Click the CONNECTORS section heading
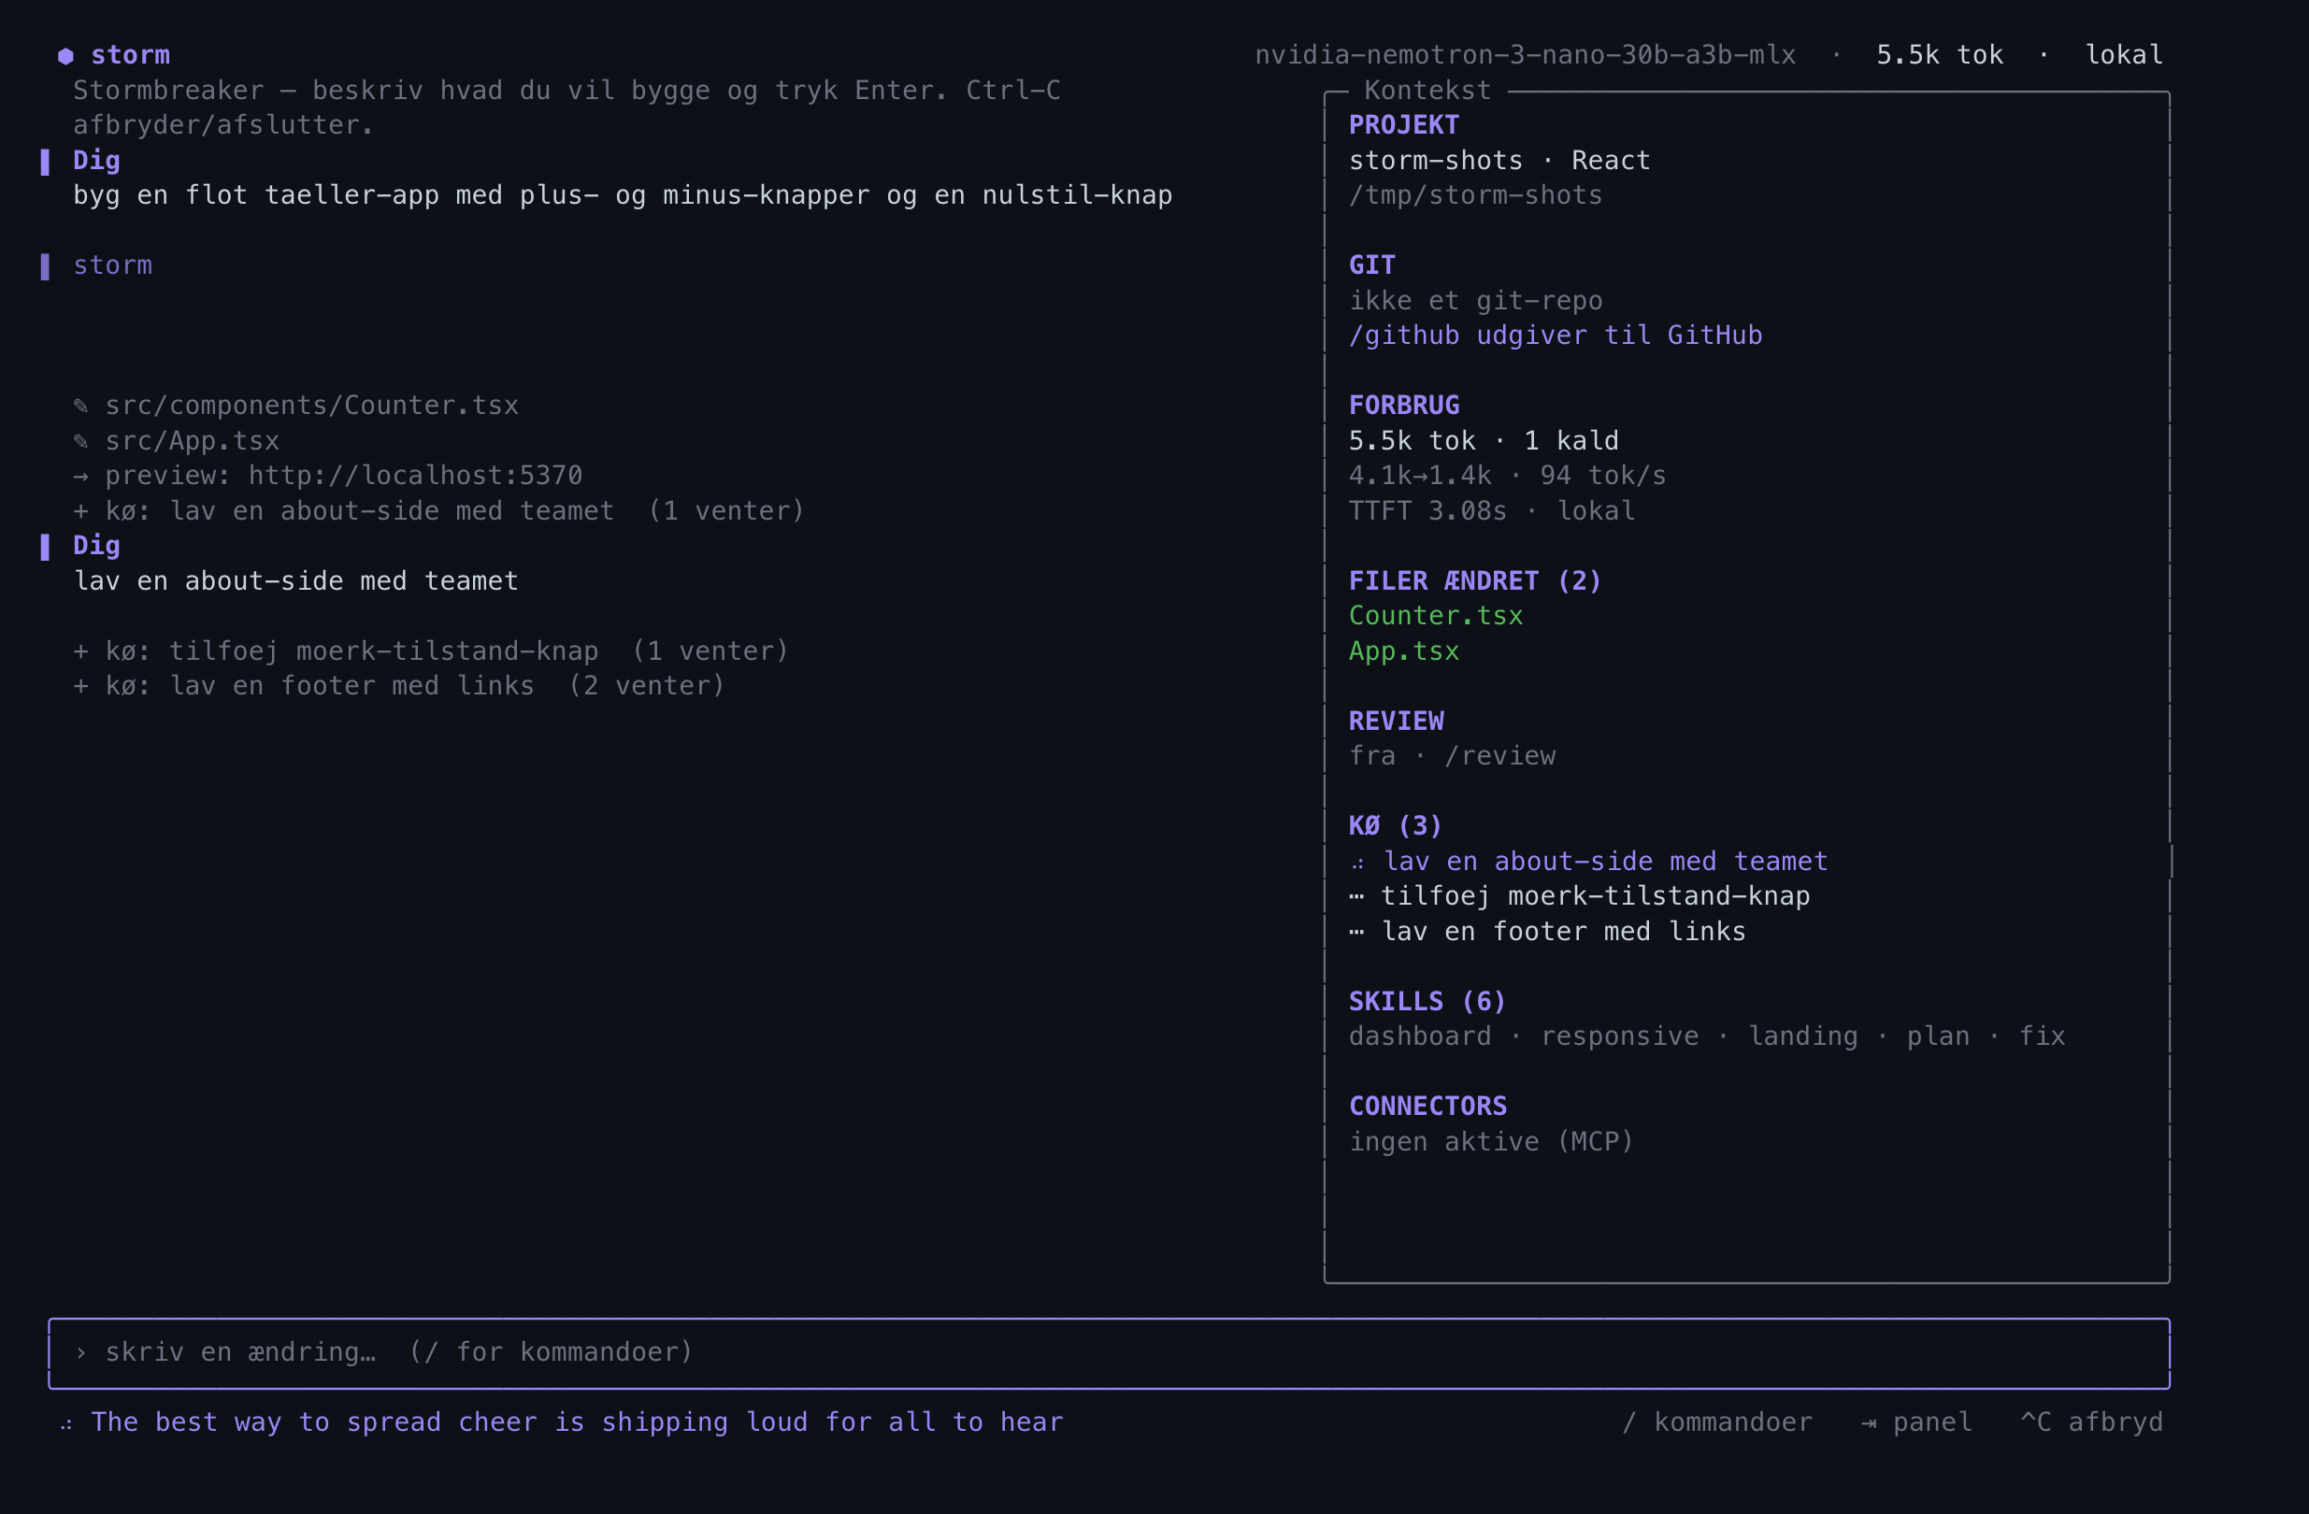 coord(1428,1107)
